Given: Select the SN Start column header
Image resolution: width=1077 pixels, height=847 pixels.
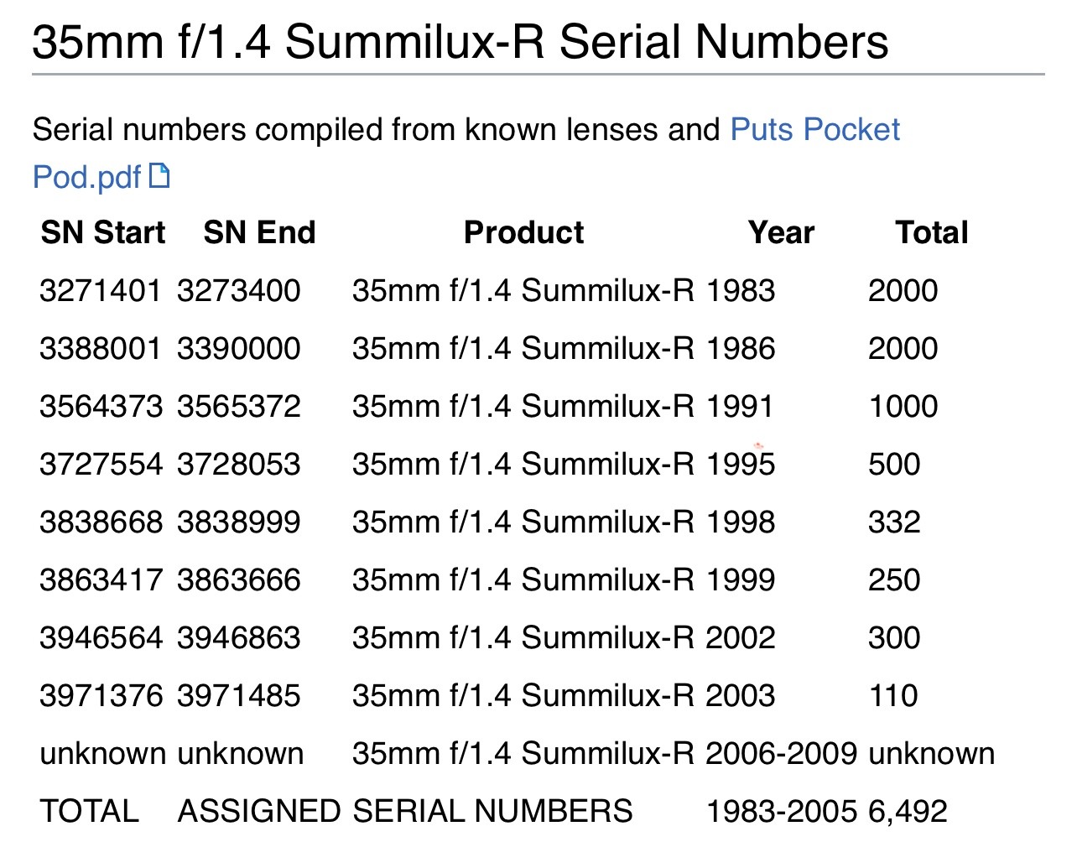Looking at the screenshot, I should [x=102, y=232].
